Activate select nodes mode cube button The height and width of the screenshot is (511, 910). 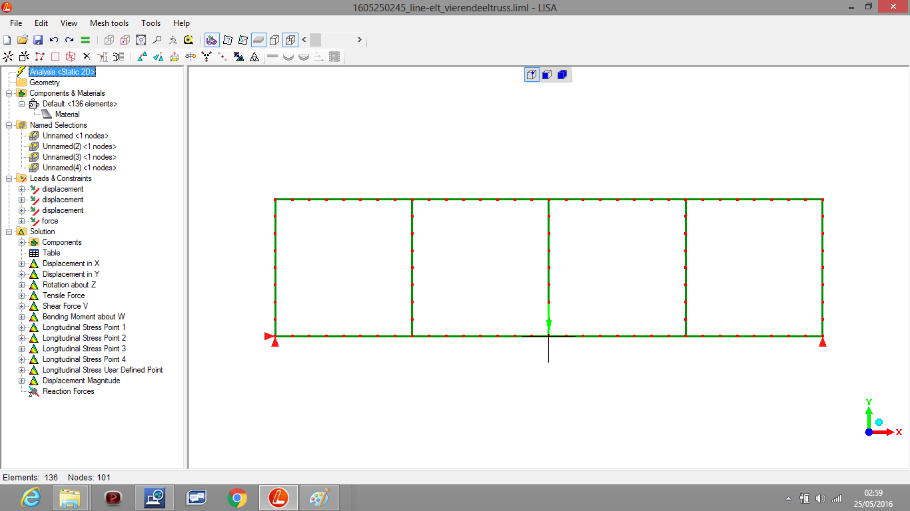click(532, 75)
